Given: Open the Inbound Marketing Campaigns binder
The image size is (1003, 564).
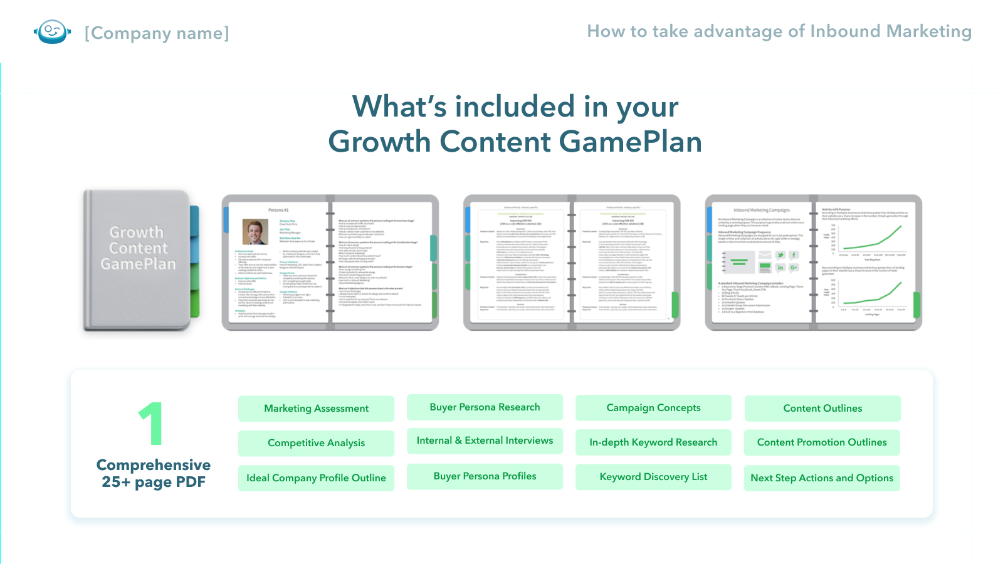Looking at the screenshot, I should (813, 262).
